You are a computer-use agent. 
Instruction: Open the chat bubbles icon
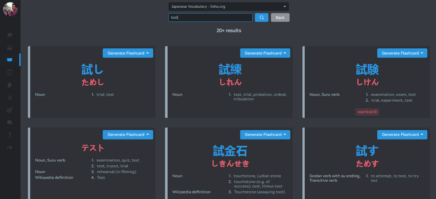(x=10, y=122)
